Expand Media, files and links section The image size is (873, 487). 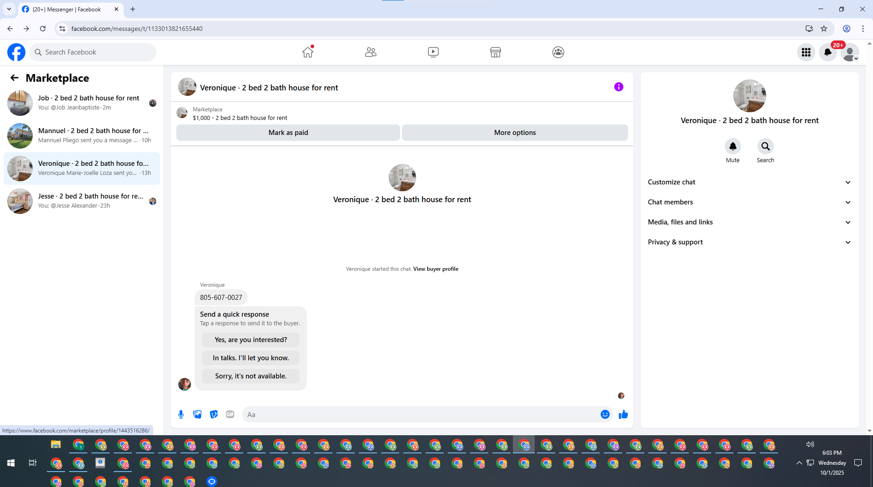(749, 222)
